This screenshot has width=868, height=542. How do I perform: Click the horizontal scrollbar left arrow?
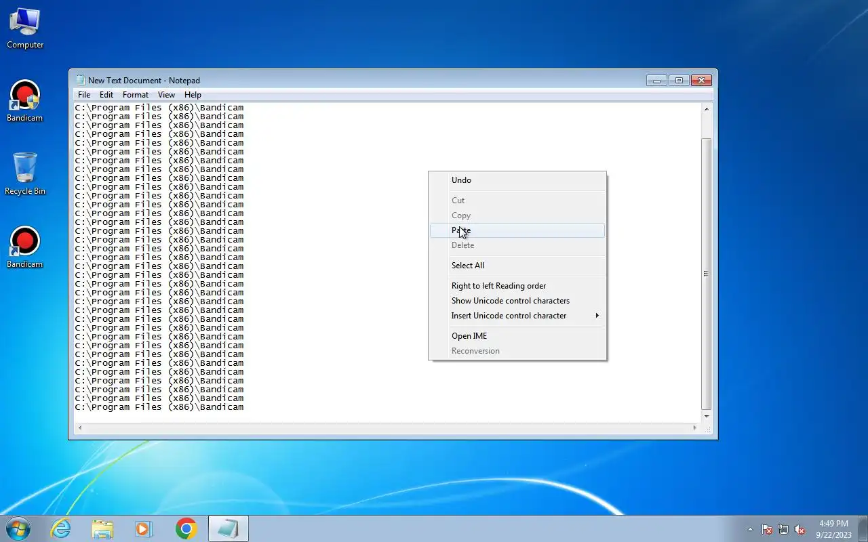click(80, 428)
